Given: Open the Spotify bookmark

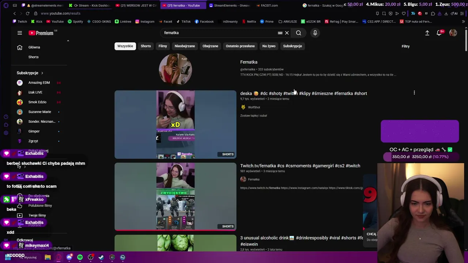Looking at the screenshot, I should tap(75, 22).
